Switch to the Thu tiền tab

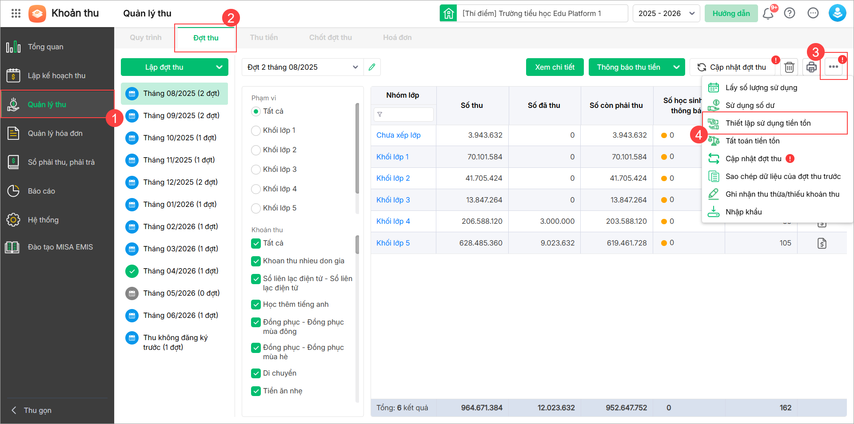point(263,38)
